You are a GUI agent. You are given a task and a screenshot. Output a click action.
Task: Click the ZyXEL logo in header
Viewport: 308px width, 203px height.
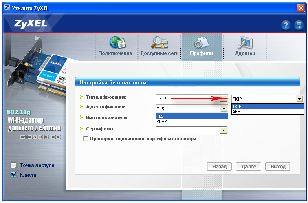[31, 23]
